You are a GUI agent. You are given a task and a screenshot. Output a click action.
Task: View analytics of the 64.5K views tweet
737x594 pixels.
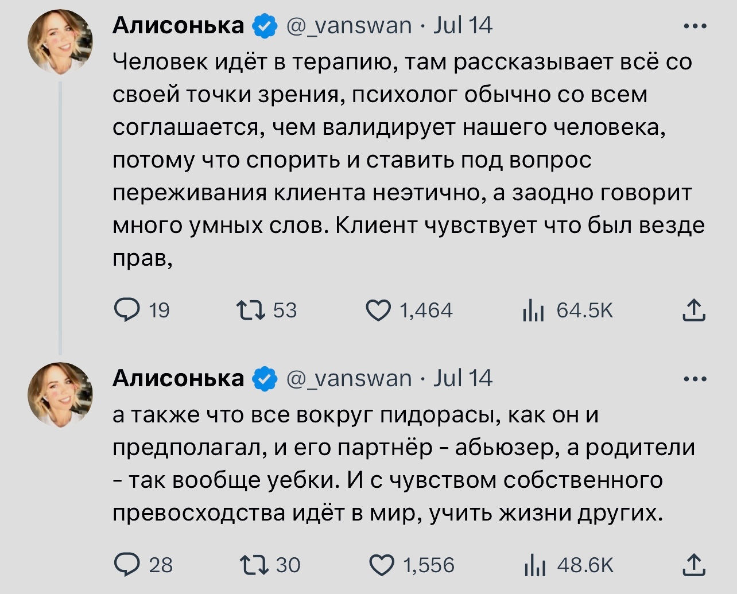pyautogui.click(x=533, y=310)
